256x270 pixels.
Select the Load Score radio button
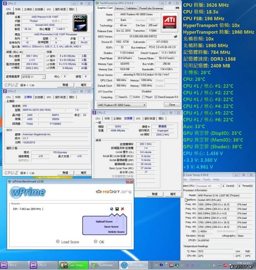(x=58, y=241)
